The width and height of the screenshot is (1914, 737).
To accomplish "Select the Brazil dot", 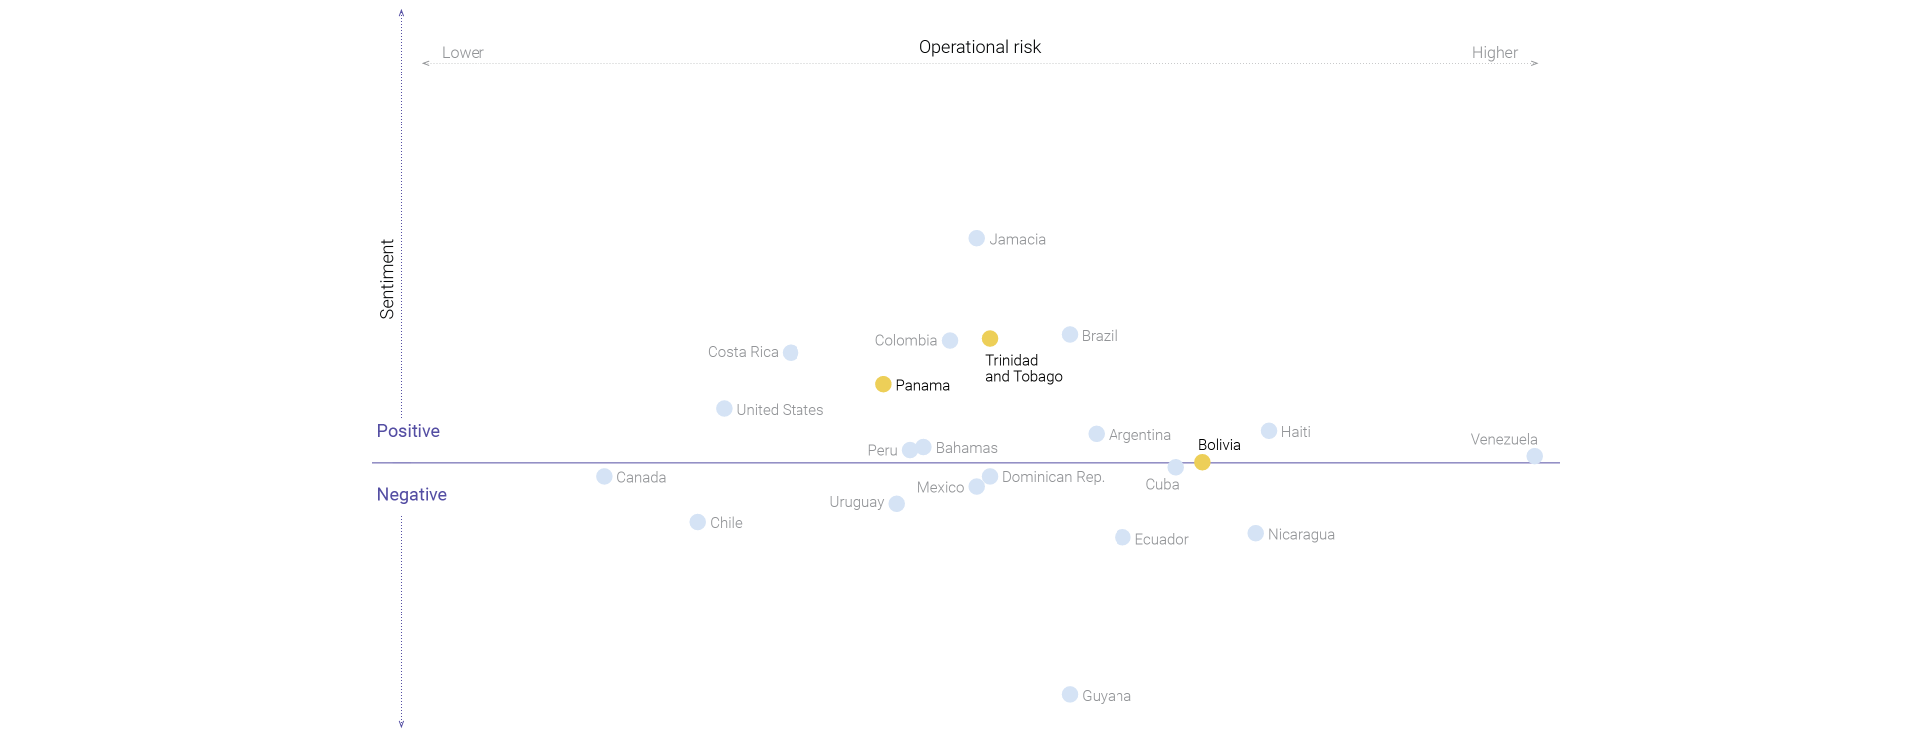I will coord(1070,335).
